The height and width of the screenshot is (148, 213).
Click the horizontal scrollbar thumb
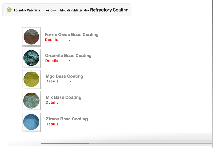coord(65,143)
